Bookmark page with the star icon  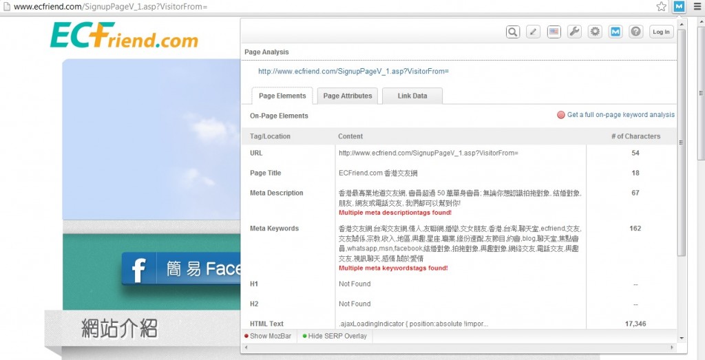coord(661,6)
